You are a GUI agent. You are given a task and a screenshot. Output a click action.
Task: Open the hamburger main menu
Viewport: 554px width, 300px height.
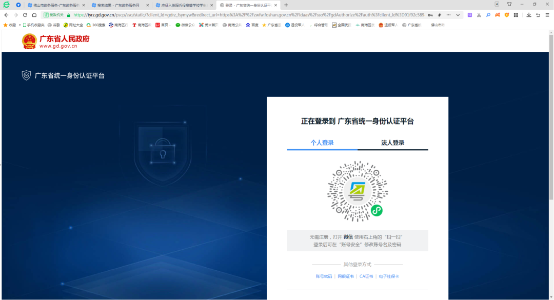547,15
